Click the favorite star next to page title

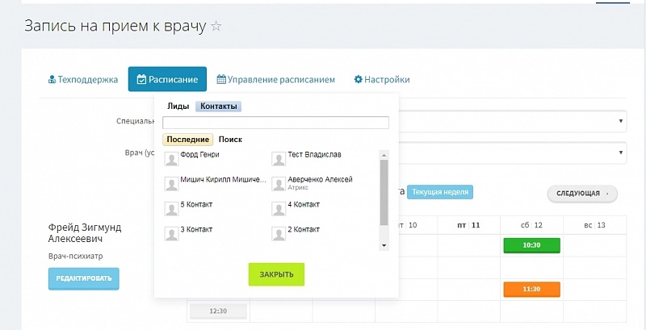(216, 26)
